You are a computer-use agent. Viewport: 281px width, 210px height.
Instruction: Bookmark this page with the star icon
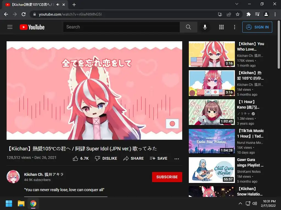click(x=238, y=14)
